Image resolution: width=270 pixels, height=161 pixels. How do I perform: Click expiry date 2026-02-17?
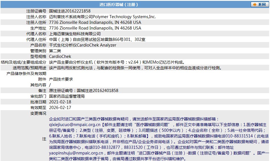click(x=60, y=108)
